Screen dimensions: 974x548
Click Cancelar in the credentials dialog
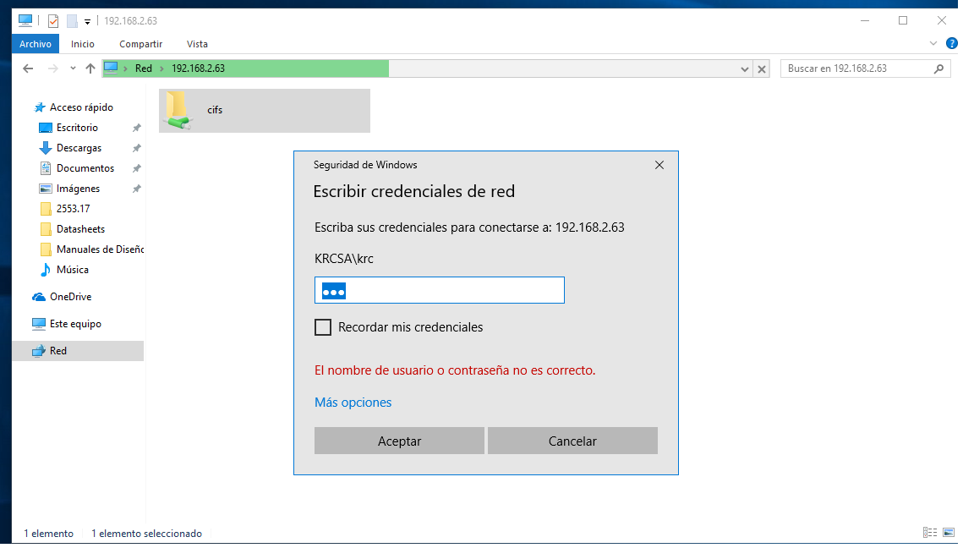[x=572, y=441]
